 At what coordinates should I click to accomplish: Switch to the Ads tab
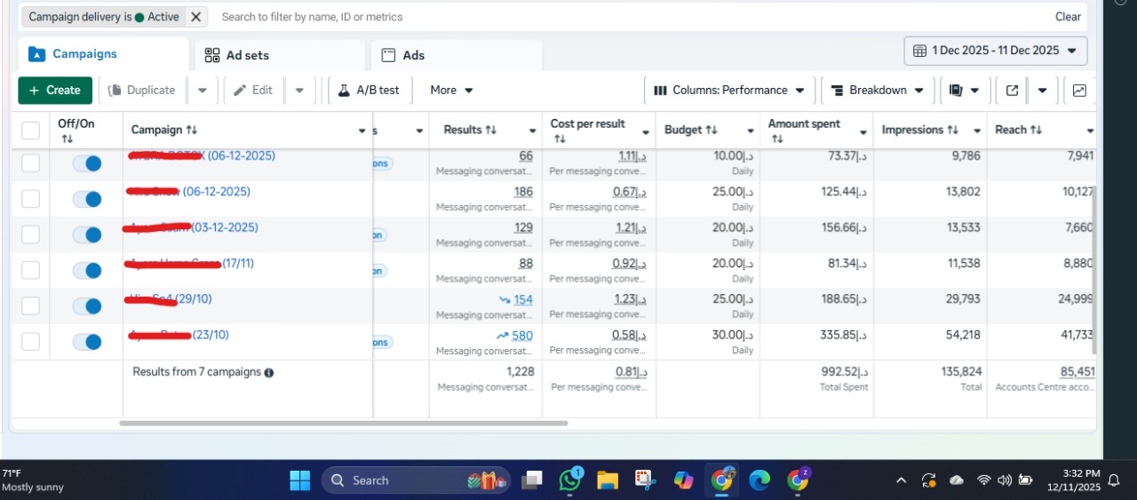pyautogui.click(x=457, y=55)
